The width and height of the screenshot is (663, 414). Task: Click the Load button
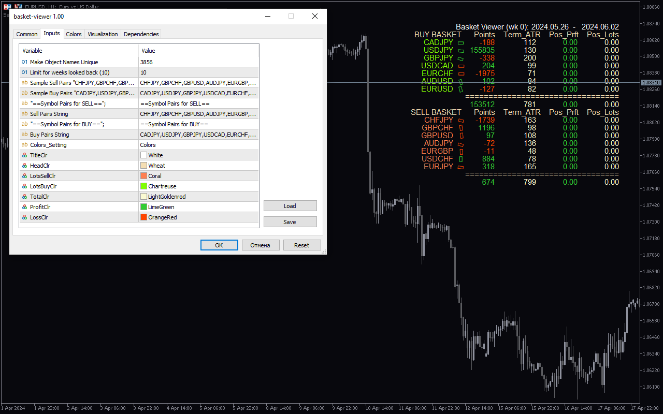click(290, 206)
